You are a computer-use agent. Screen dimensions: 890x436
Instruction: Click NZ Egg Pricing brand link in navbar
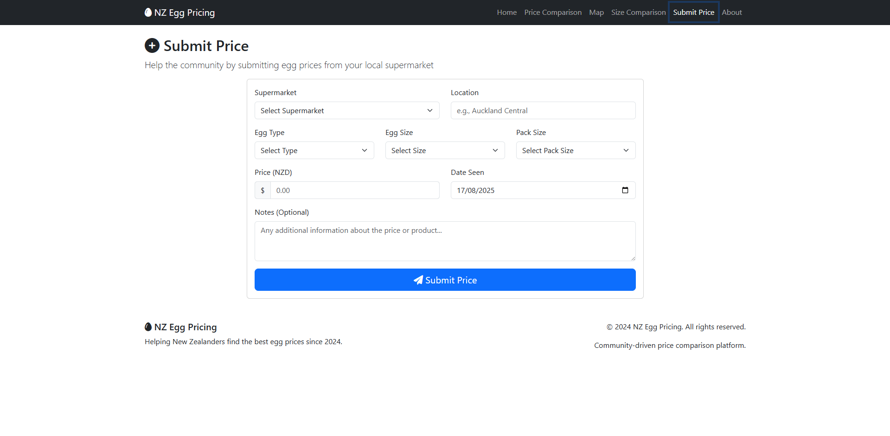coord(180,13)
